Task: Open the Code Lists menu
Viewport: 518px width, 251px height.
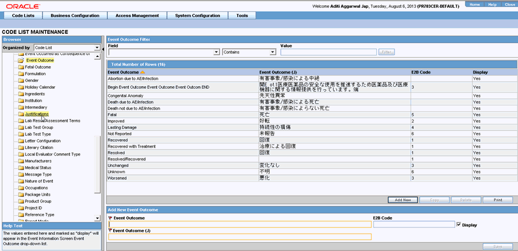Action: click(23, 16)
